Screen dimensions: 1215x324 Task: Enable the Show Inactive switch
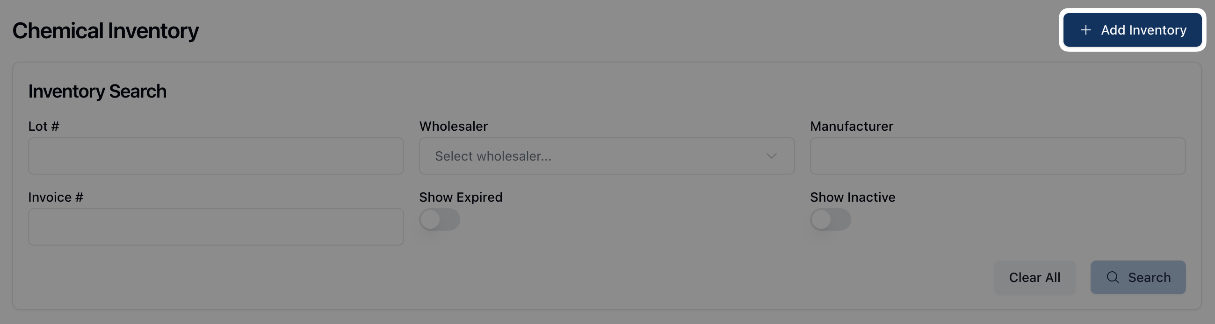830,220
